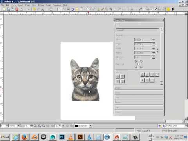The height and width of the screenshot is (141, 188).
Task: Open the Background layer dropdown
Action: coord(90,126)
